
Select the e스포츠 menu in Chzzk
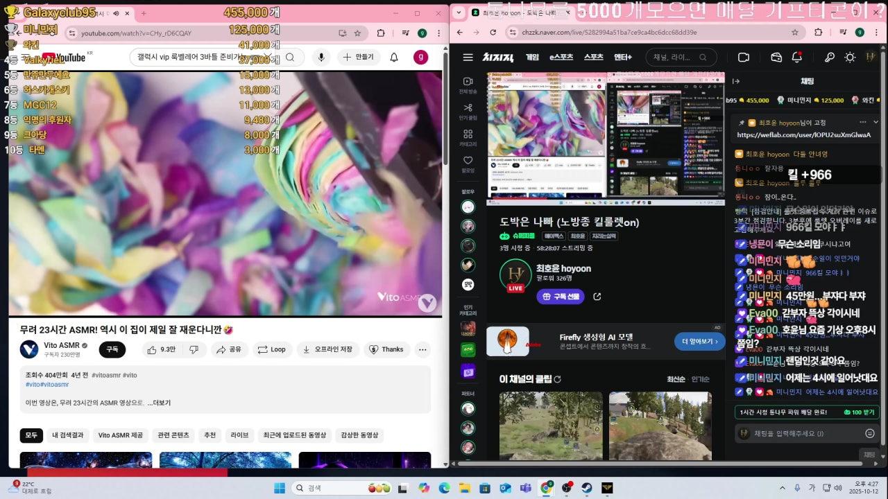pyautogui.click(x=561, y=58)
